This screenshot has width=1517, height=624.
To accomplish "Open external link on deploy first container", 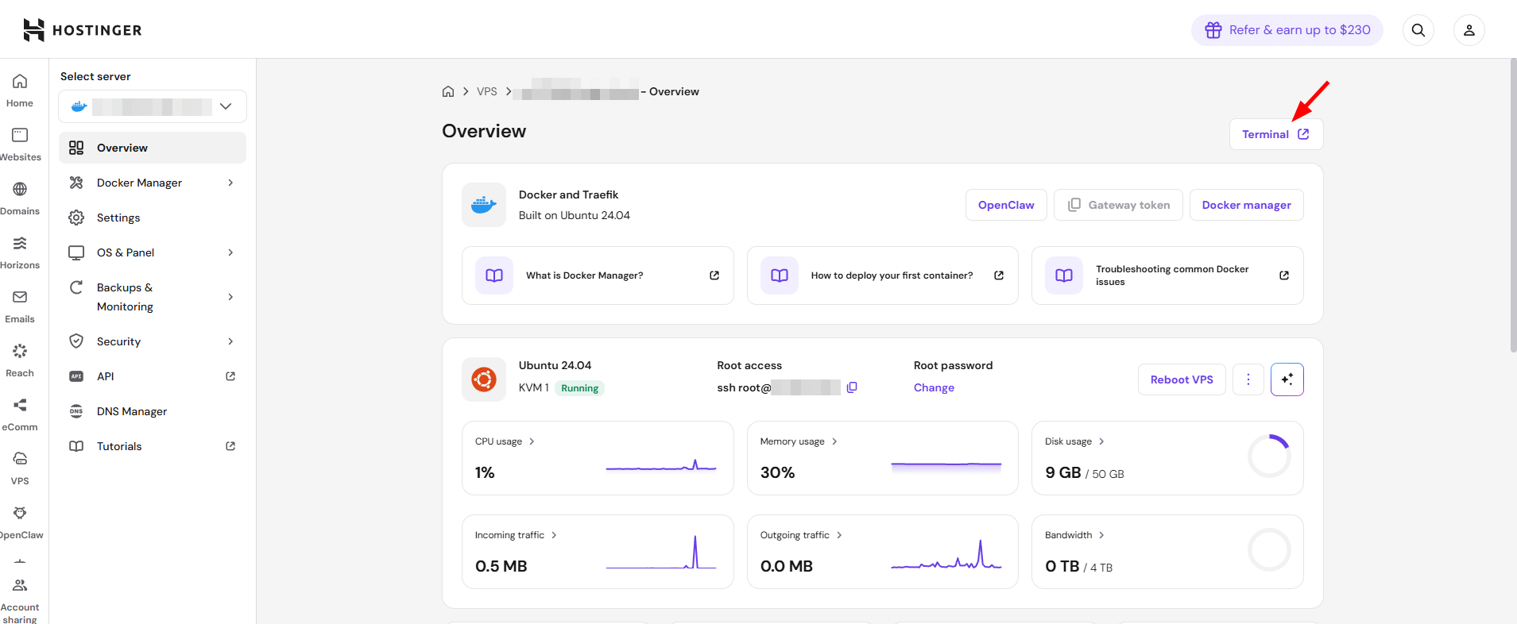I will point(999,275).
